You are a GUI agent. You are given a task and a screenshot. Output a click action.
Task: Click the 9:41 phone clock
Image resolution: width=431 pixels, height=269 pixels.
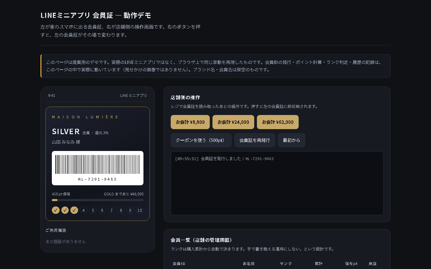coord(52,95)
